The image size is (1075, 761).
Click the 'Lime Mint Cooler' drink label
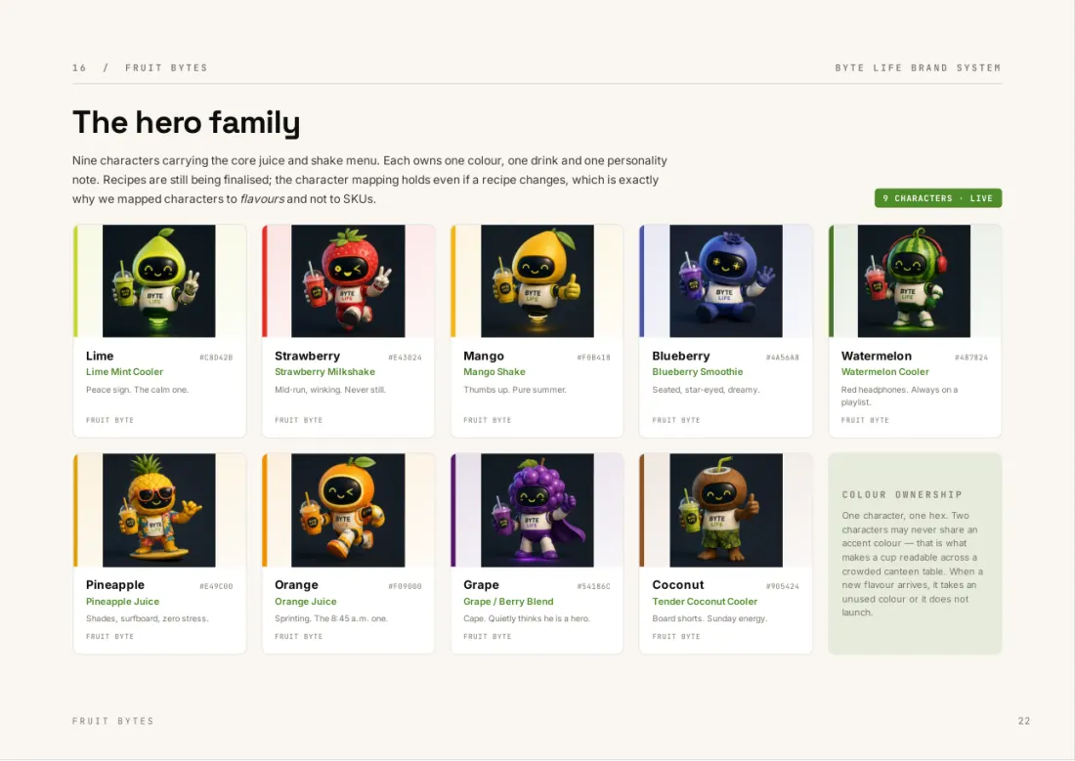click(x=124, y=371)
